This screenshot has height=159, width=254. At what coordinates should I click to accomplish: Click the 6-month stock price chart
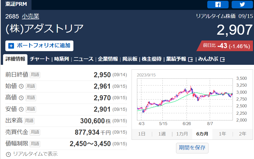click(185, 99)
